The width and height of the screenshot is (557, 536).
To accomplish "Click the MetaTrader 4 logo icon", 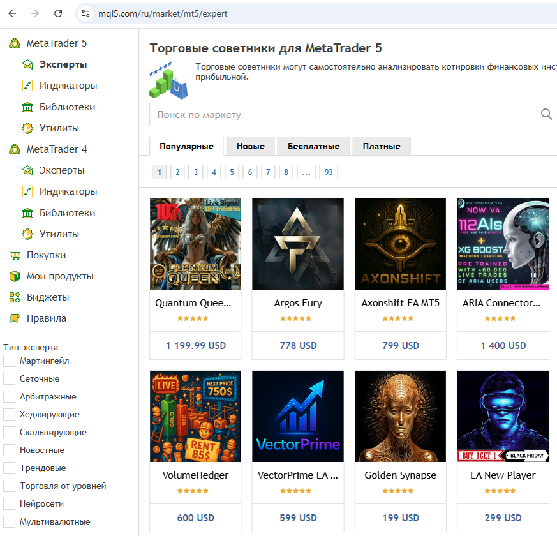I will 15,149.
